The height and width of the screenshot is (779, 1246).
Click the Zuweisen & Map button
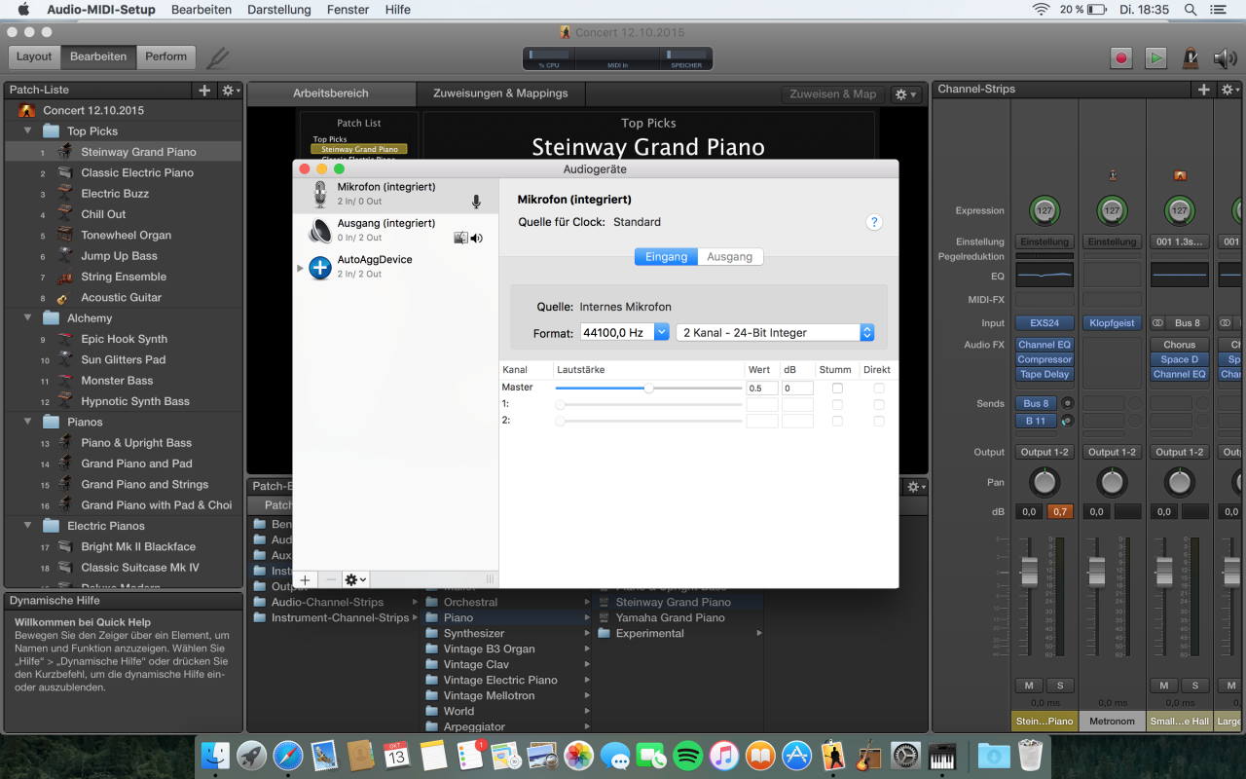pos(833,94)
